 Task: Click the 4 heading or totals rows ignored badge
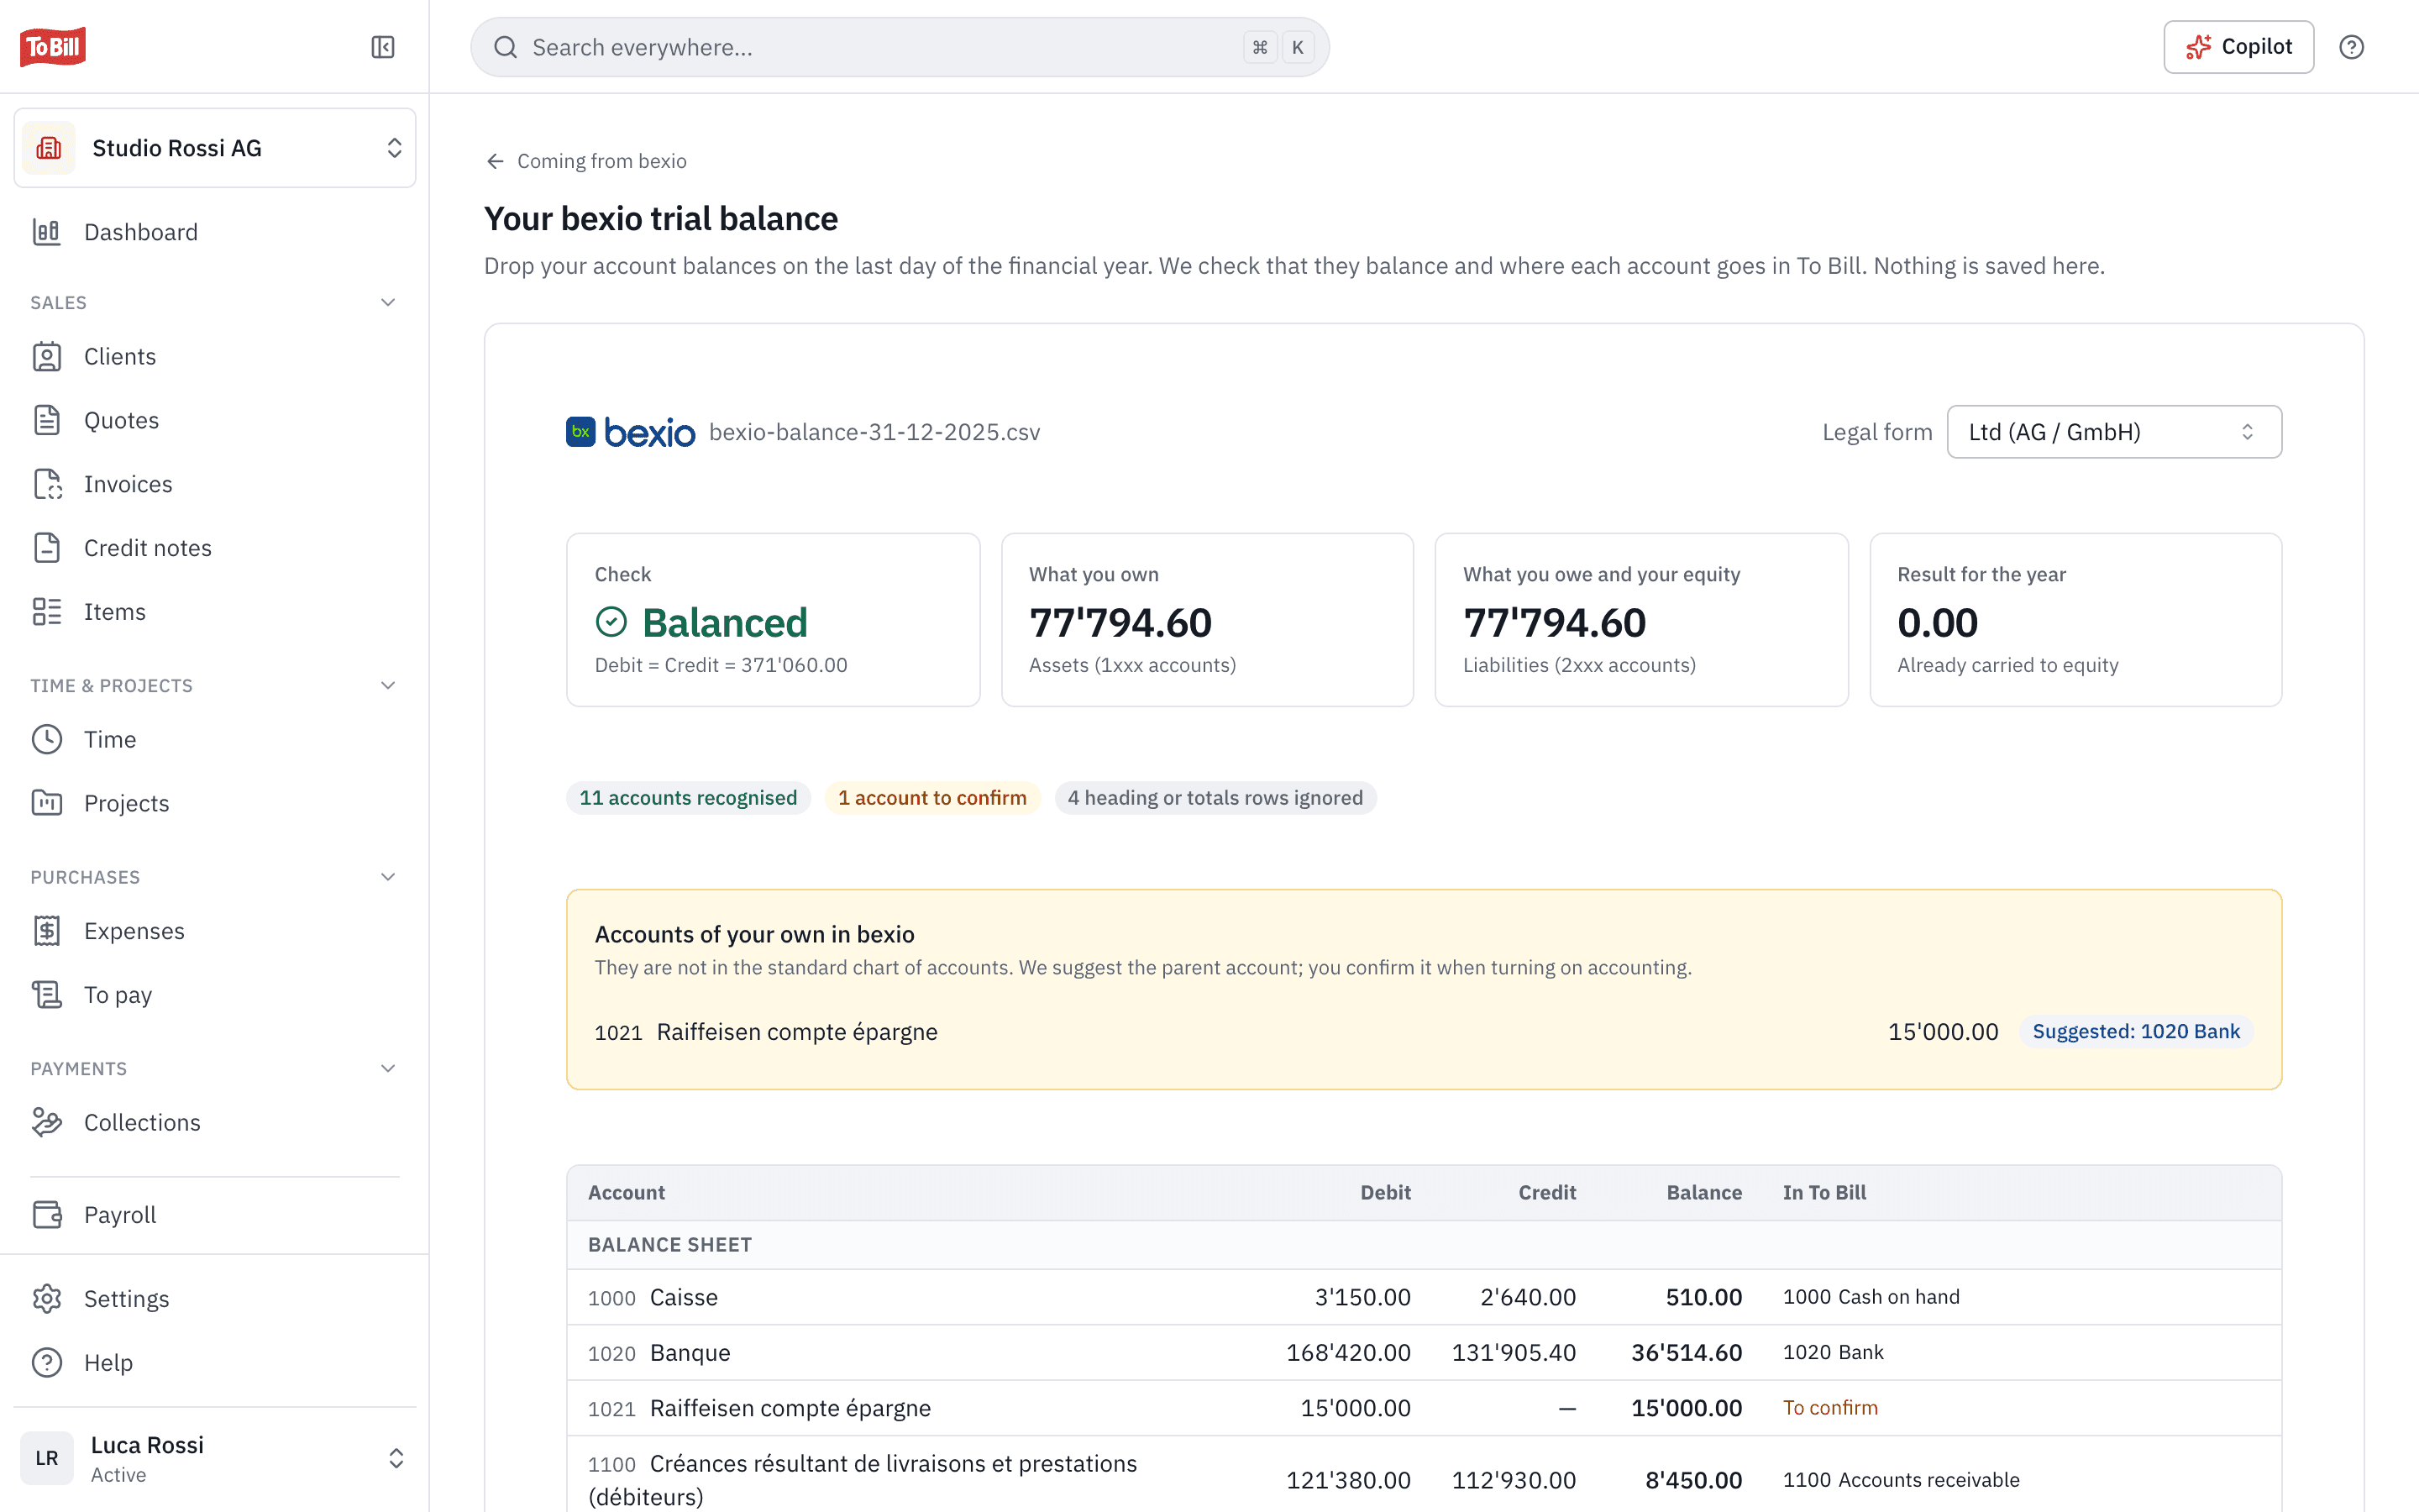coord(1215,798)
